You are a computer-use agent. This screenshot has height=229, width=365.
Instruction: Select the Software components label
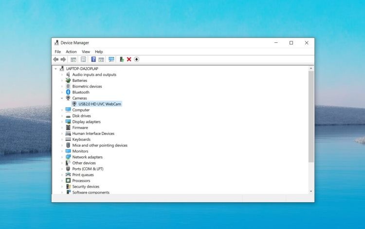[91, 192]
